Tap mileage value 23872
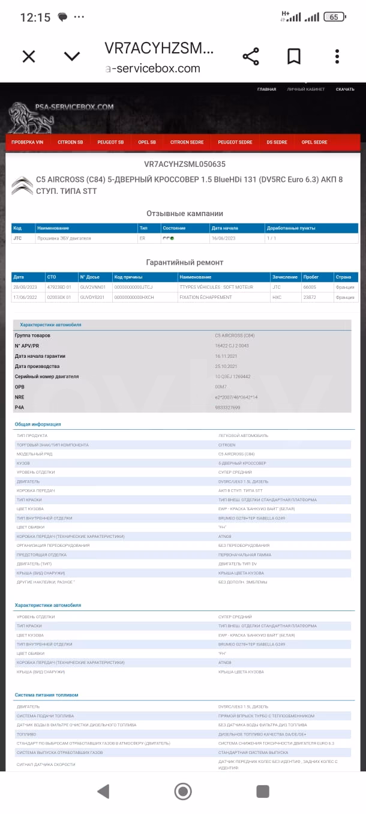The height and width of the screenshot is (814, 366). click(x=310, y=297)
